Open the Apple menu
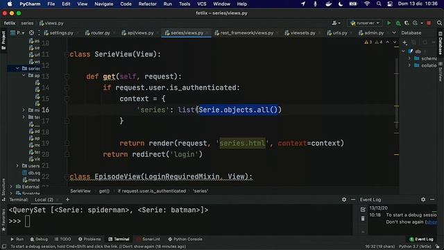 (x=10, y=4)
